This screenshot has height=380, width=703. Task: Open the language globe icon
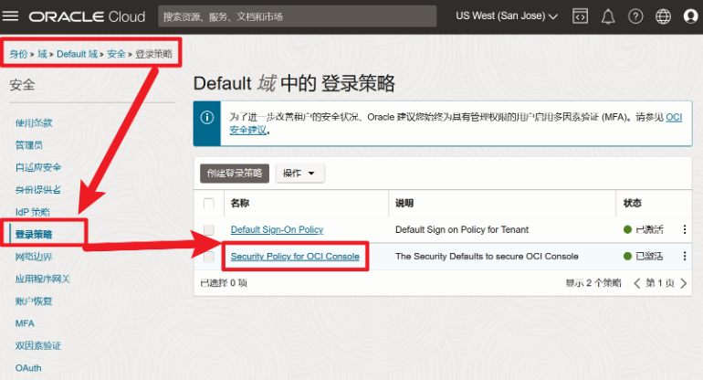pyautogui.click(x=663, y=16)
